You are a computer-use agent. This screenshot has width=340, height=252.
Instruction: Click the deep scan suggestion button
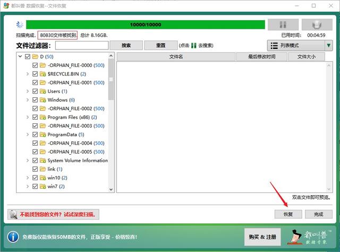53,214
